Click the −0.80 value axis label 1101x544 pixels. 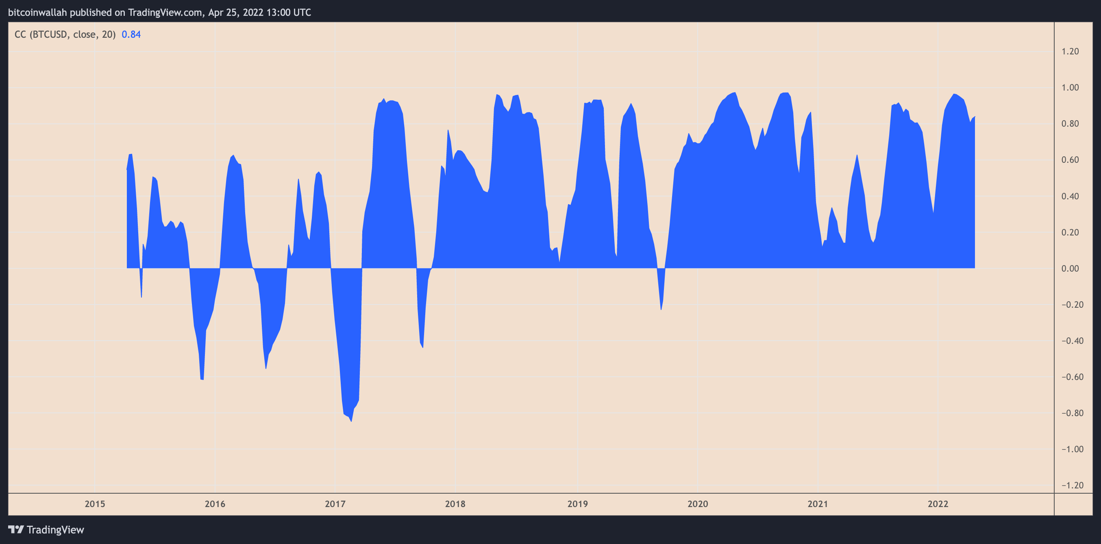point(1073,413)
